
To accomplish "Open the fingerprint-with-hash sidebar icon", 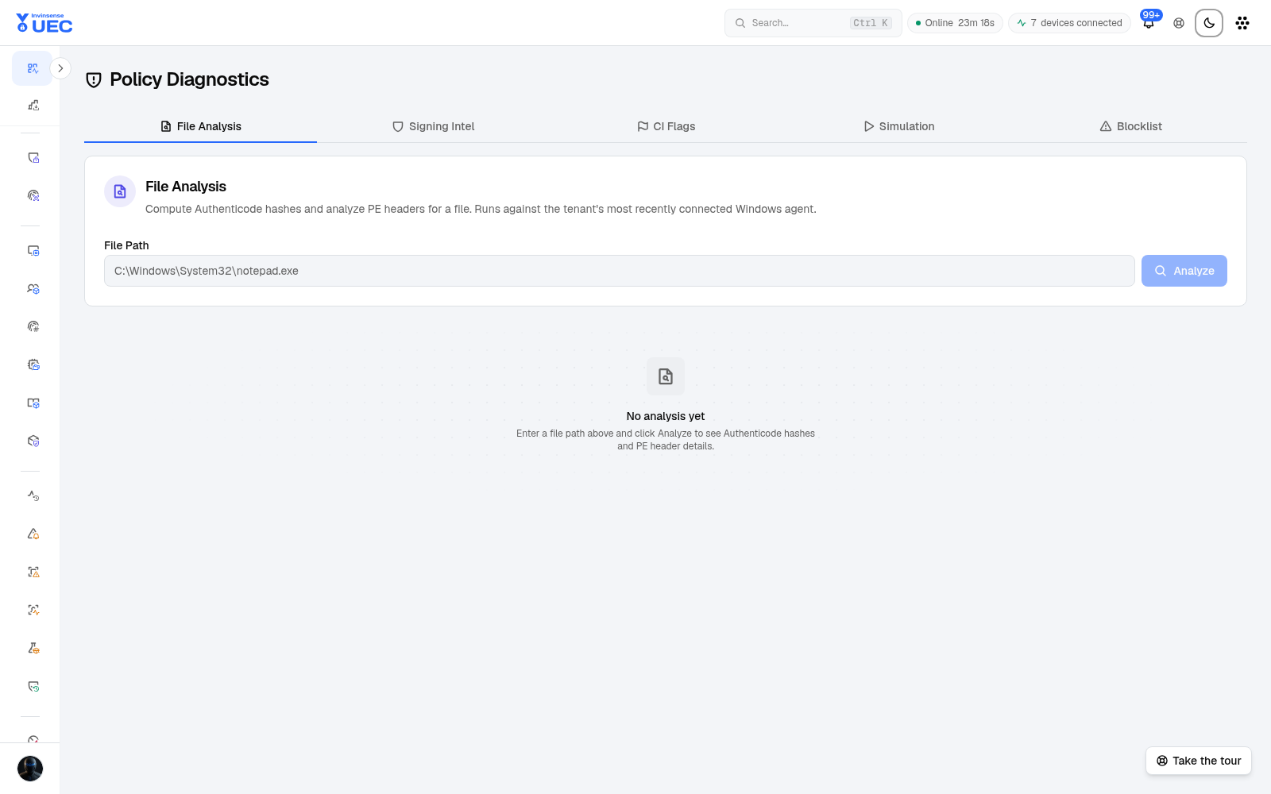I will [33, 326].
